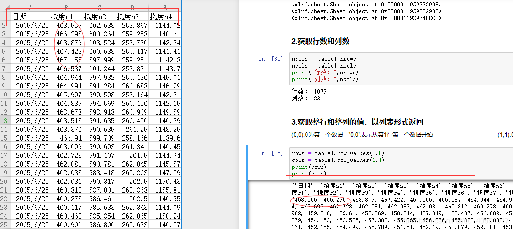
Task: Click spreadsheet cell with value 1140.61
Action: click(165, 34)
